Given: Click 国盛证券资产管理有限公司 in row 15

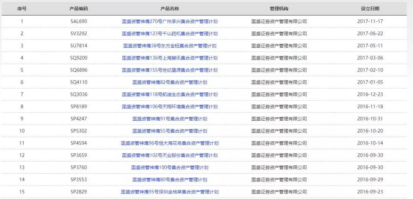Looking at the screenshot, I should (x=279, y=192).
